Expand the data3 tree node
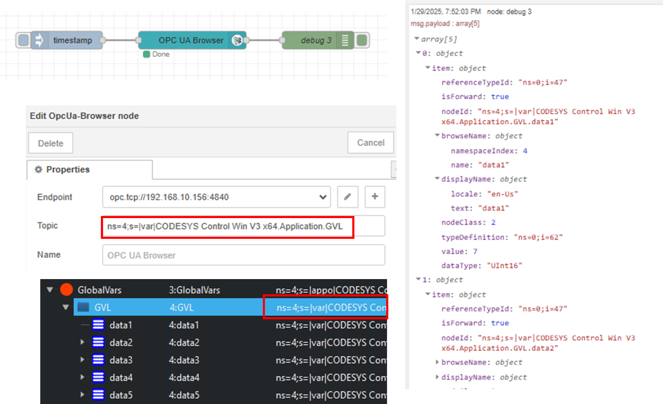 (x=82, y=360)
